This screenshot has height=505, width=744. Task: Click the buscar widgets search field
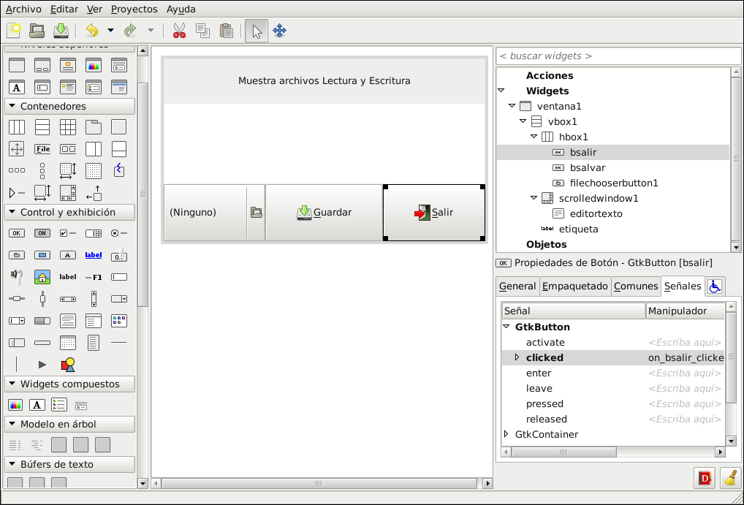click(618, 56)
